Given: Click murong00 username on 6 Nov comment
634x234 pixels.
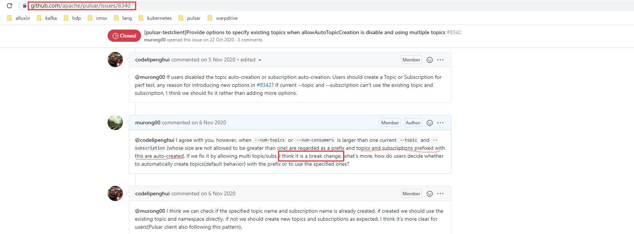Looking at the screenshot, I should click(x=148, y=122).
